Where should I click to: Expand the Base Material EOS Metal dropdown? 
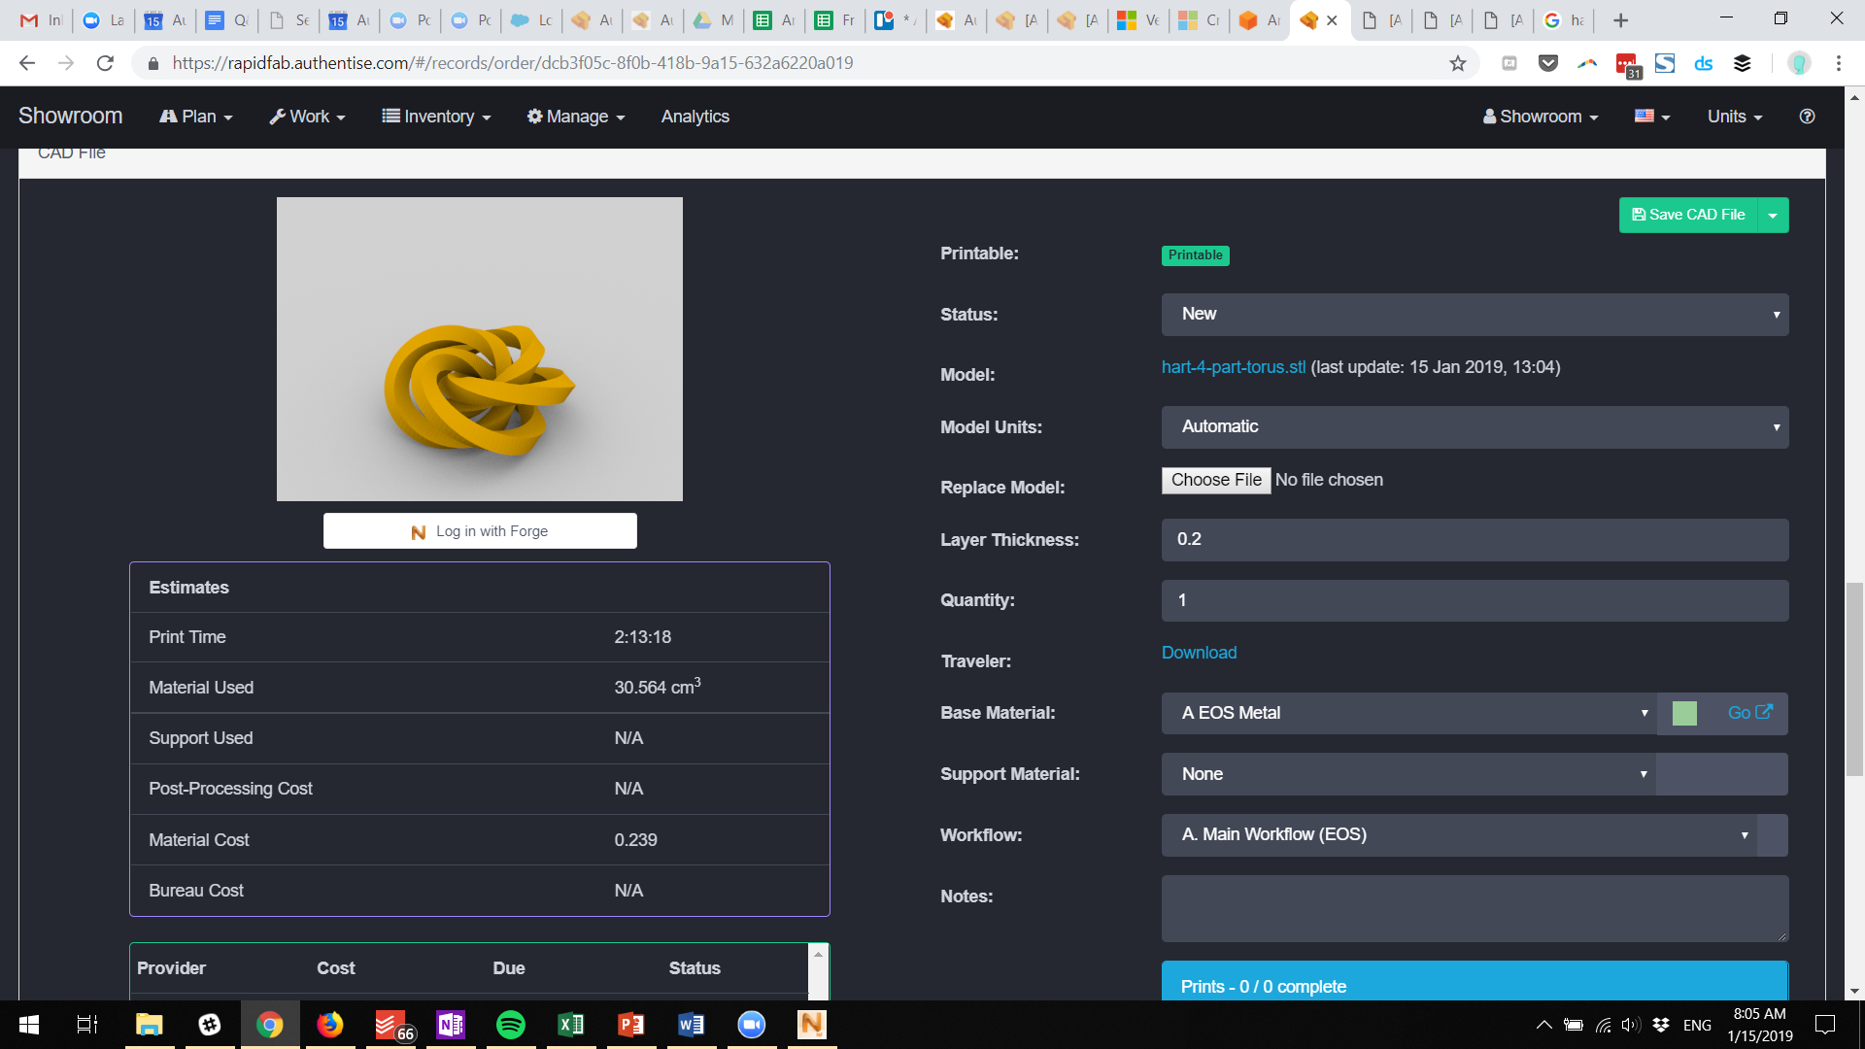1408,714
